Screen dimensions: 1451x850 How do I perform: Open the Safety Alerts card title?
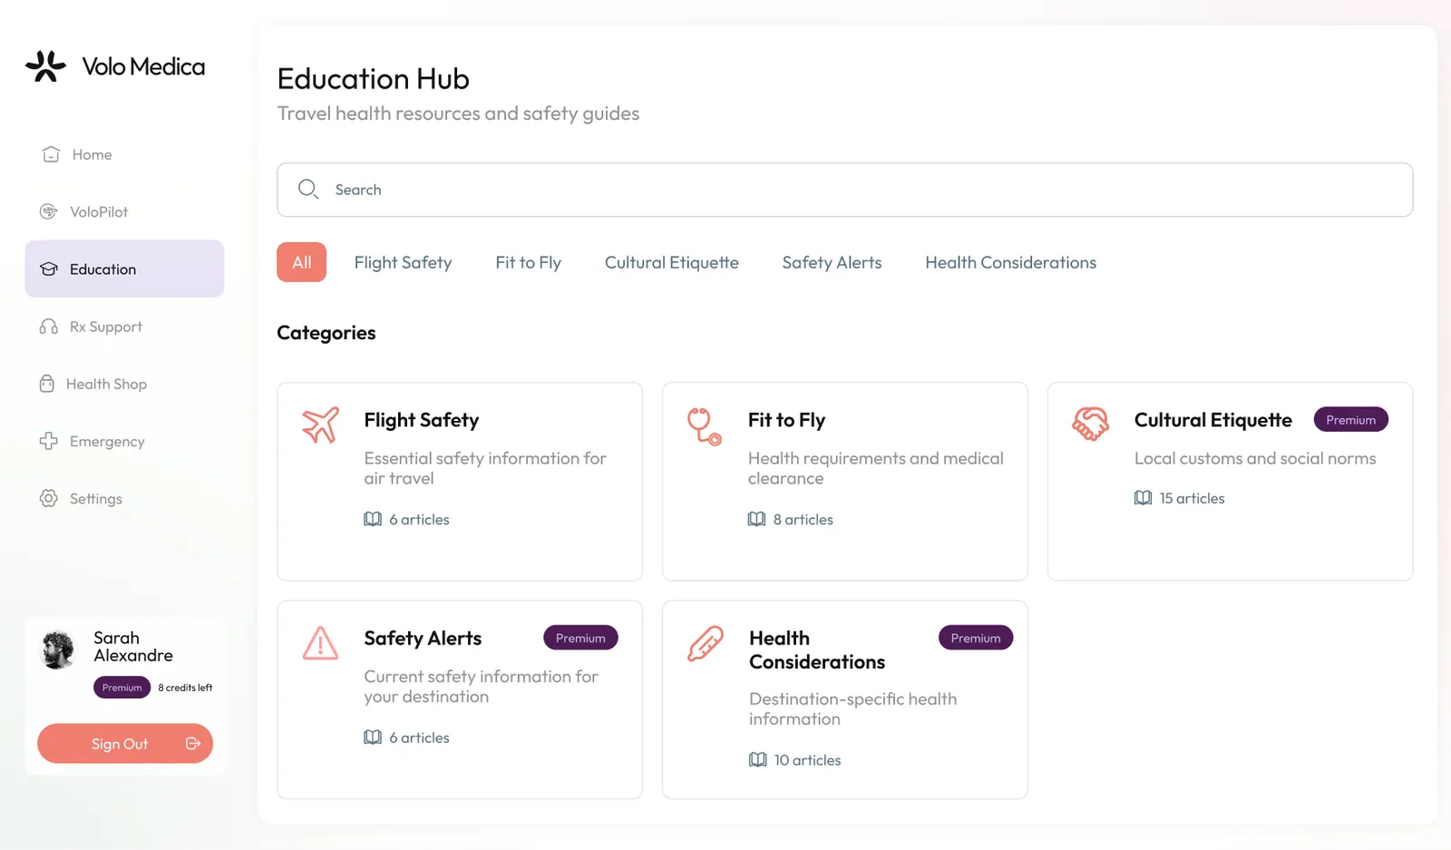(x=423, y=638)
